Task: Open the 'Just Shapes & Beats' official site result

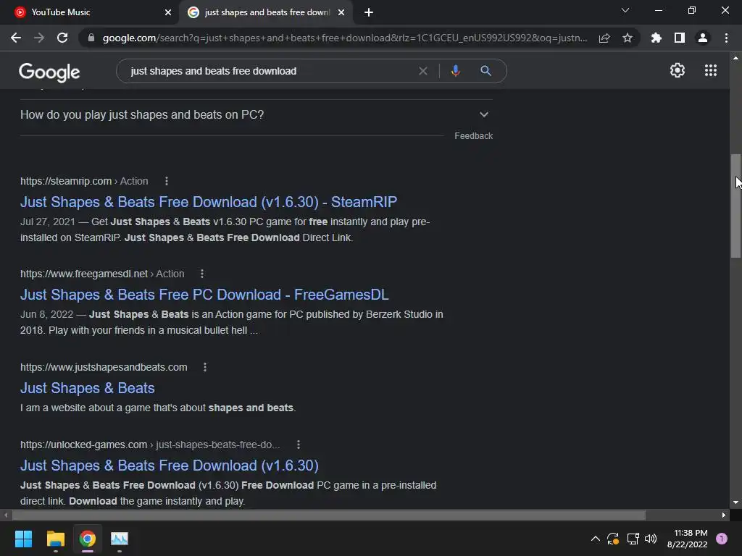Action: tap(88, 388)
